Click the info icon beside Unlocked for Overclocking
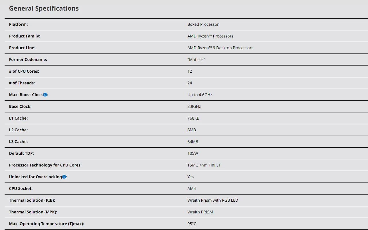Viewport: 368px width, 230px height. pyautogui.click(x=64, y=177)
